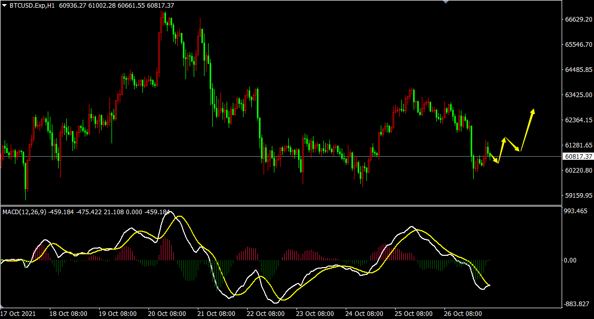The width and height of the screenshot is (594, 319).
Task: Select the tallest yellow upward arrow
Action: click(527, 130)
